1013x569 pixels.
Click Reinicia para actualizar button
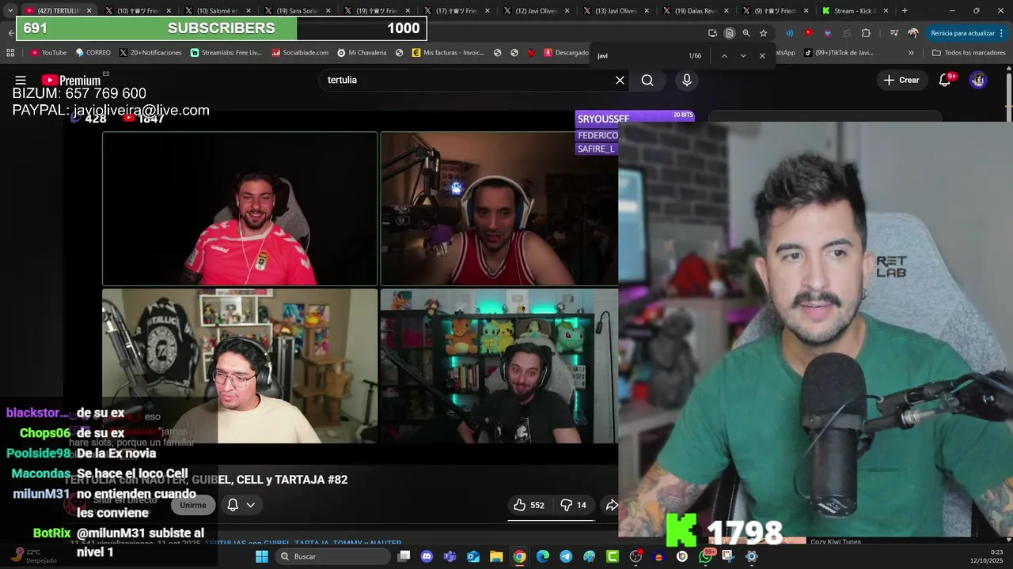click(x=962, y=33)
